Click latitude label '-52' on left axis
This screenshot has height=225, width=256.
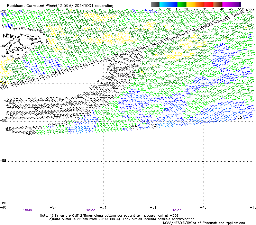3,46
